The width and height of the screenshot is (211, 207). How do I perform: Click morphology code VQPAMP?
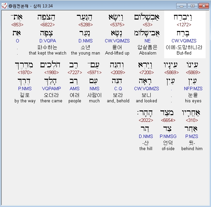point(52,89)
